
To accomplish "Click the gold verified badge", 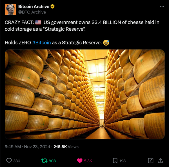I will pyautogui.click(x=52, y=6).
